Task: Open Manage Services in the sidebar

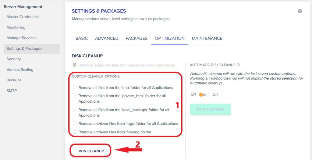Action: 22,38
